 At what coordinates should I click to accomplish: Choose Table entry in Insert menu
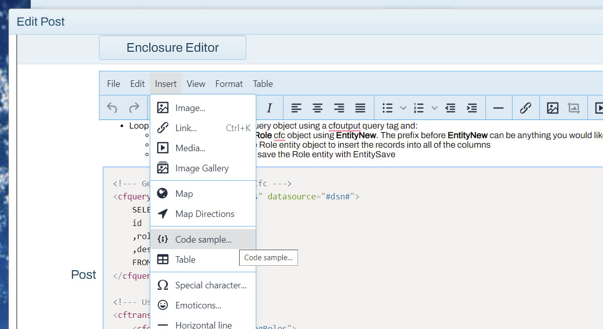pyautogui.click(x=203, y=260)
